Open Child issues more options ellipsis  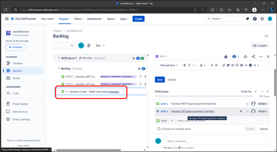tap(262, 92)
